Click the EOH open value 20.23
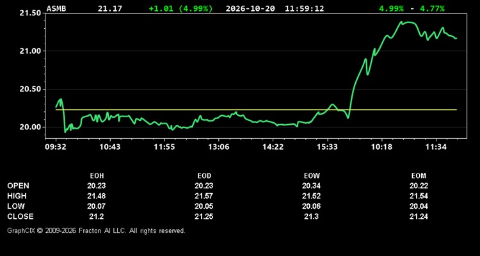Viewport: 480px width, 256px height. [97, 186]
